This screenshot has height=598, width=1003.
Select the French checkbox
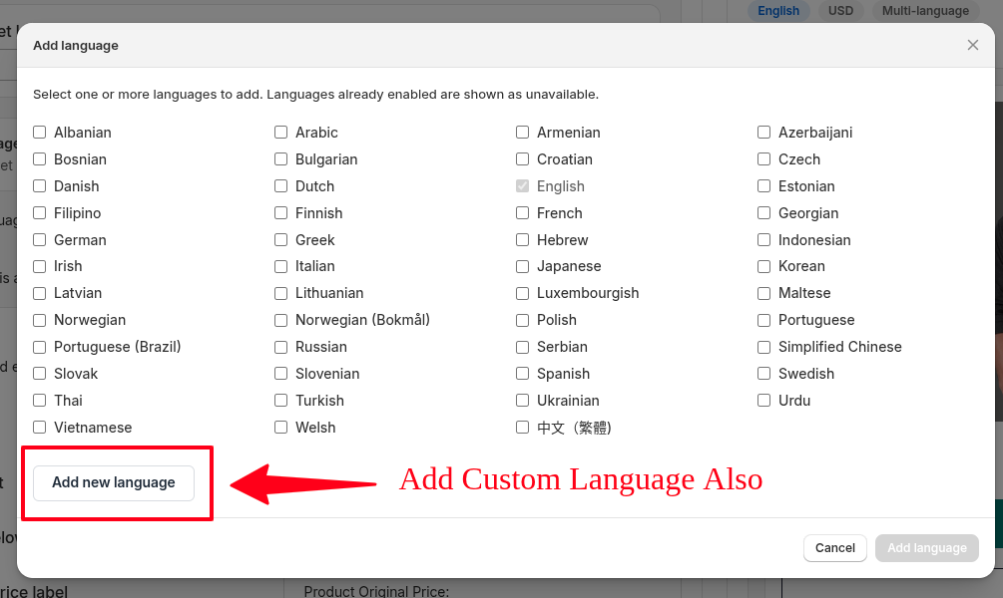523,212
